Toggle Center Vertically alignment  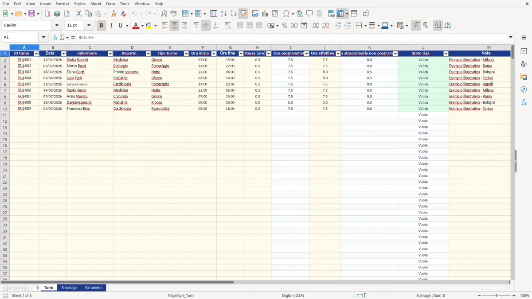pos(206,26)
